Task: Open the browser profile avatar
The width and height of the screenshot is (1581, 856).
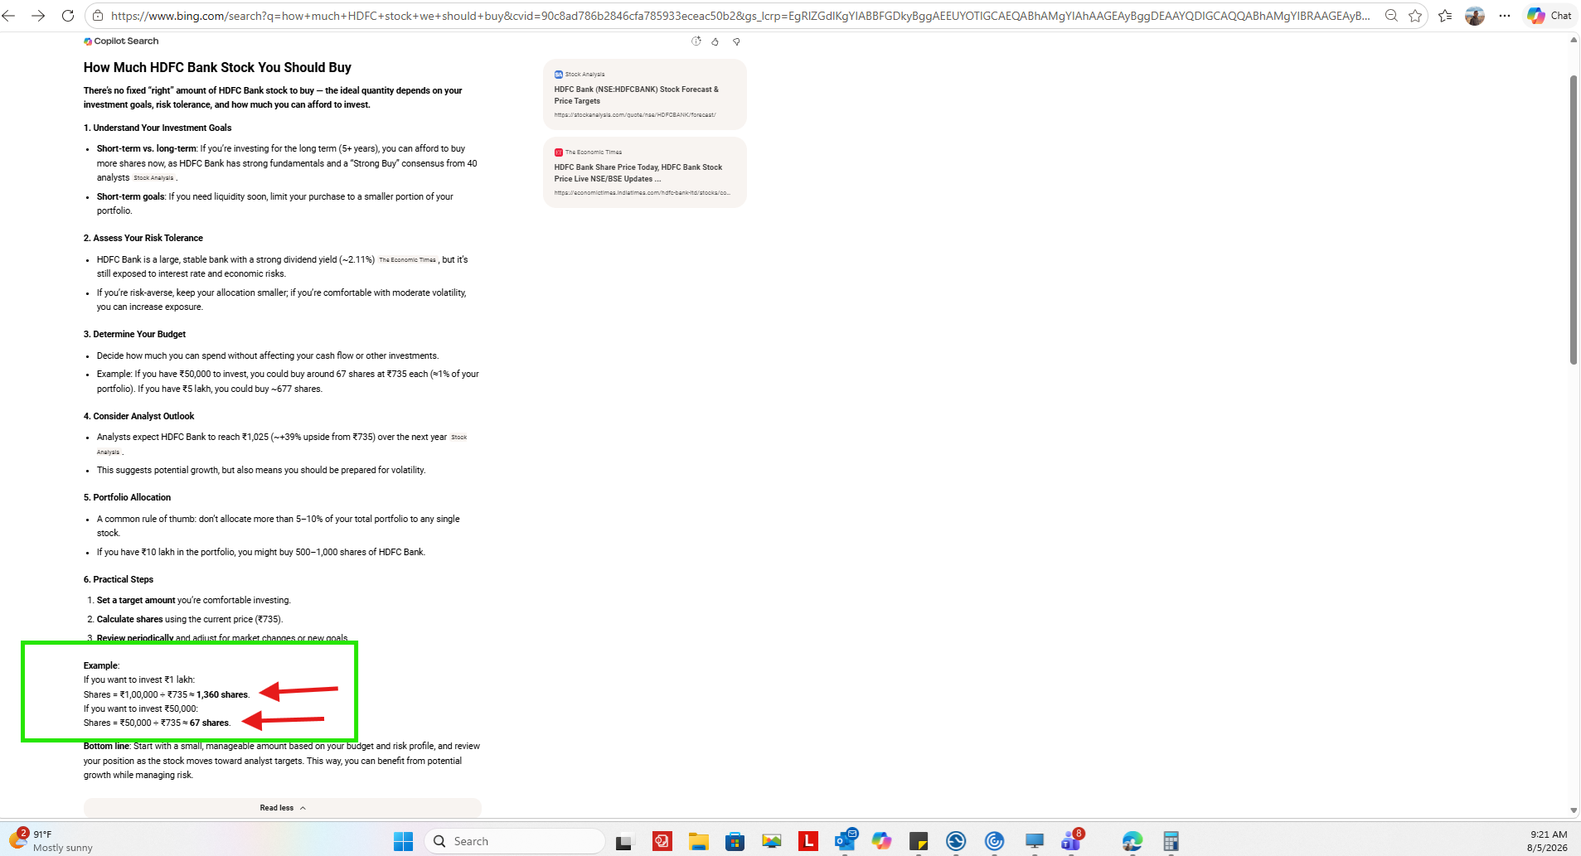Action: 1475,16
